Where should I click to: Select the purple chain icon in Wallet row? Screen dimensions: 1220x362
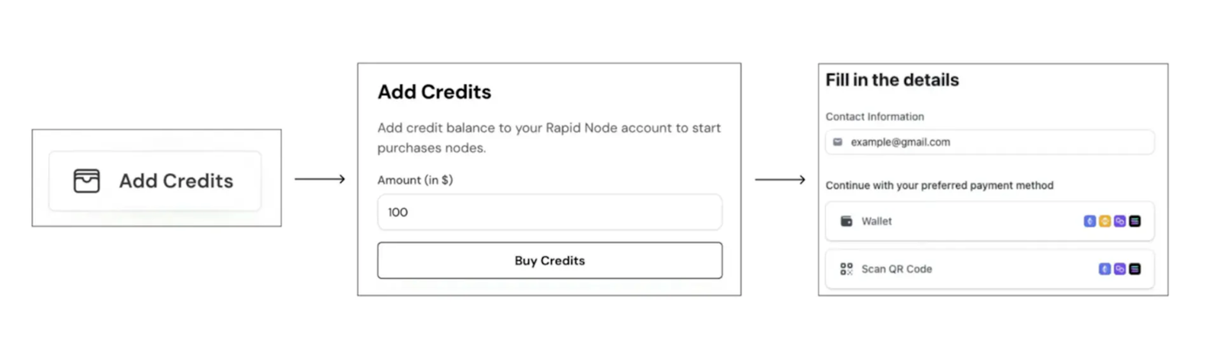pyautogui.click(x=1119, y=221)
